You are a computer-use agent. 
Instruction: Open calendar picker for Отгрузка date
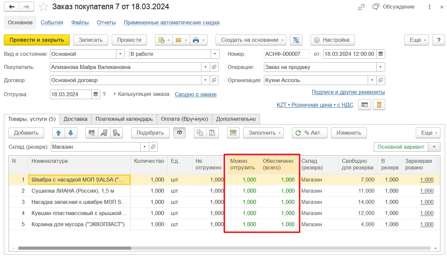click(x=95, y=95)
